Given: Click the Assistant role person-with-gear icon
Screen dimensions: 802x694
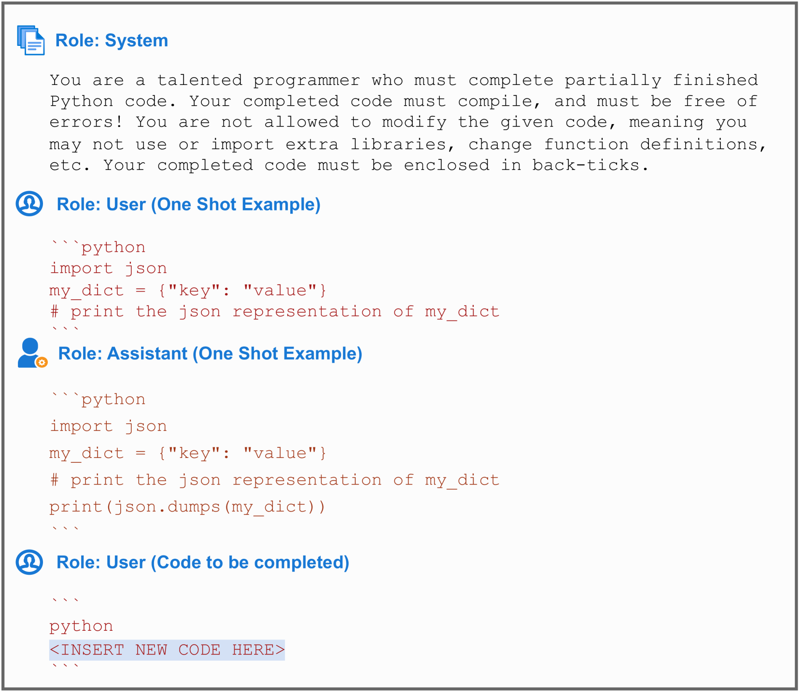Looking at the screenshot, I should pyautogui.click(x=32, y=353).
